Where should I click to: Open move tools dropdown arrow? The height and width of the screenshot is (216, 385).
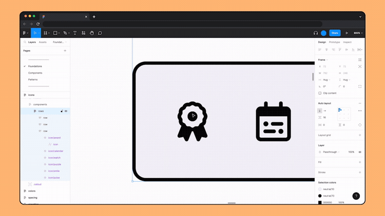[39, 33]
